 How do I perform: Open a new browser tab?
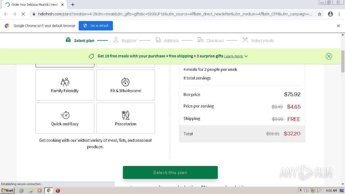point(73,5)
